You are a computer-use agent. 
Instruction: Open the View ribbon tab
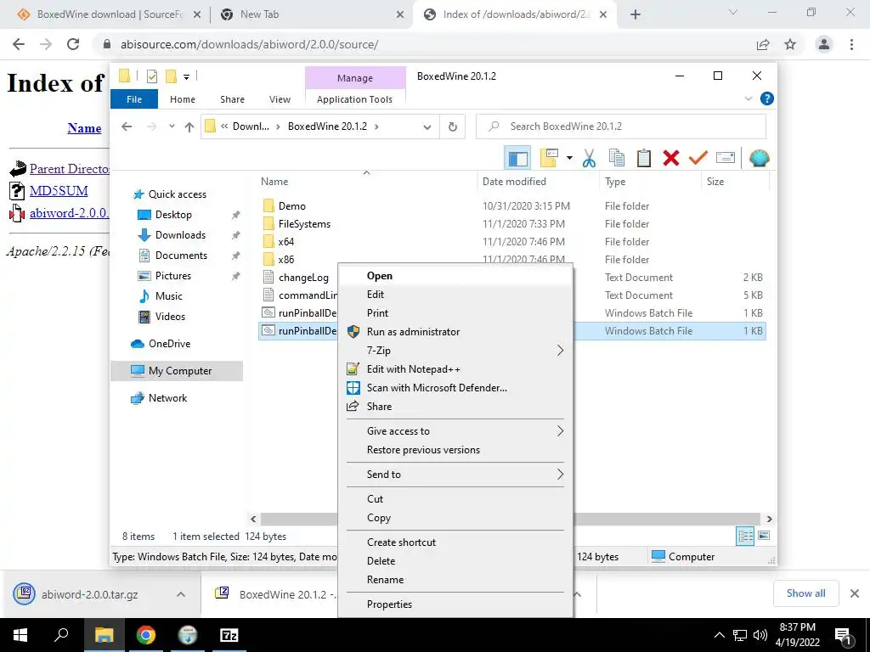[x=280, y=99]
